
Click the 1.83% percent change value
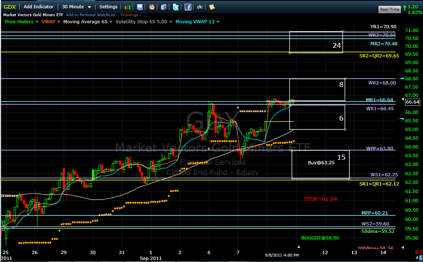click(415, 12)
